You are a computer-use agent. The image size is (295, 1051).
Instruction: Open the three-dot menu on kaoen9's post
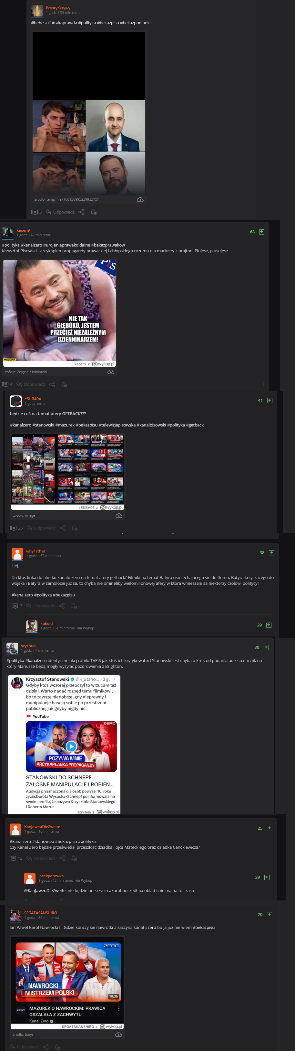point(263,384)
